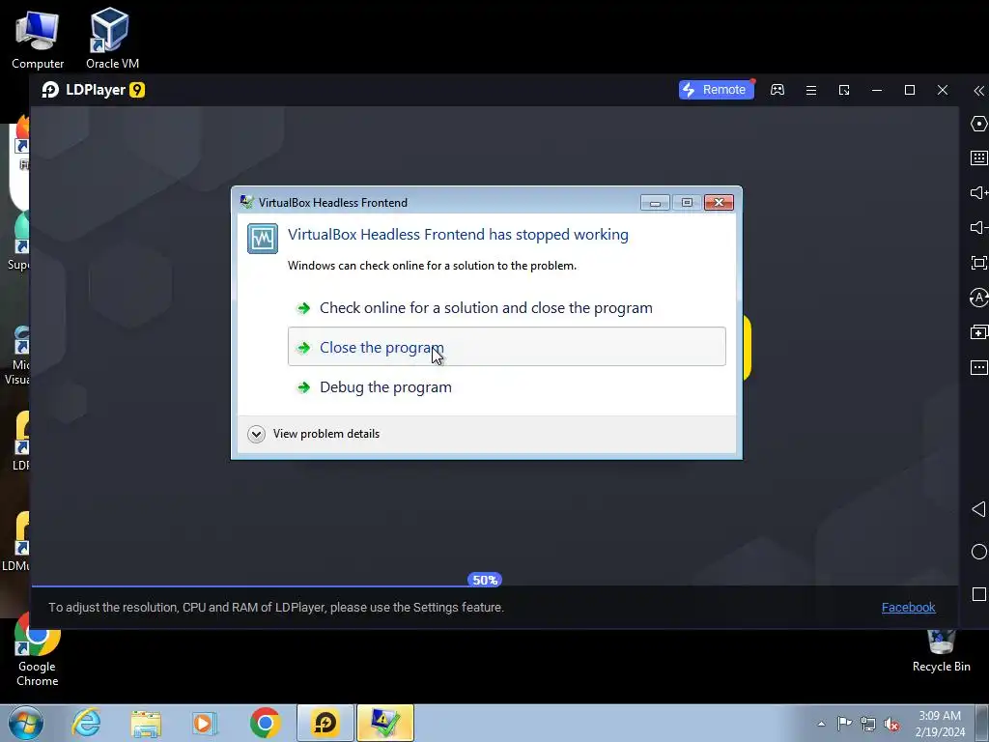Click volume up icon in sidebar
The height and width of the screenshot is (742, 989).
[x=978, y=192]
